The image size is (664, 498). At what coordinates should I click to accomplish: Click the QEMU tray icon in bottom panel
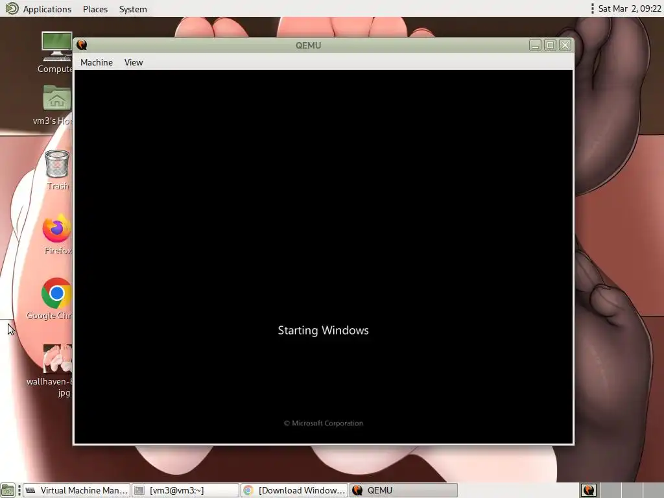point(589,490)
